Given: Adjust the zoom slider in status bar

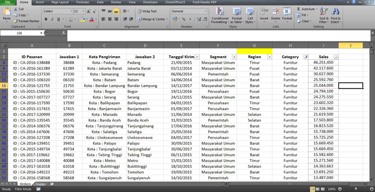Looking at the screenshot, I should [356, 189].
